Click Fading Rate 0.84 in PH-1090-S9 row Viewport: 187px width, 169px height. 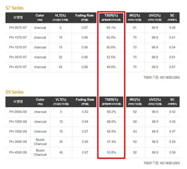[x=85, y=122]
